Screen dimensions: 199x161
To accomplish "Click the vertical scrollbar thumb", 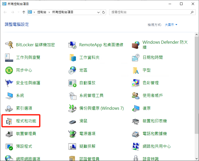I will pos(196,85).
